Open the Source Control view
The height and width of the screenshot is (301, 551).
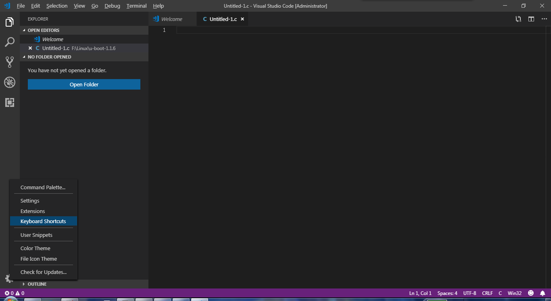pyautogui.click(x=10, y=62)
